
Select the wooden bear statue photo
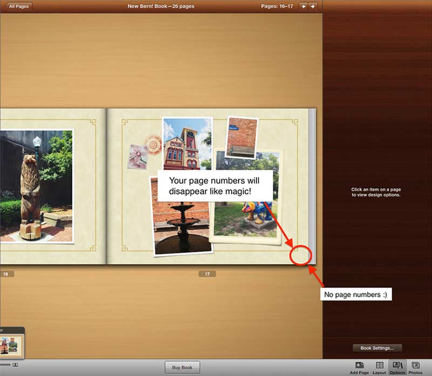(35, 185)
